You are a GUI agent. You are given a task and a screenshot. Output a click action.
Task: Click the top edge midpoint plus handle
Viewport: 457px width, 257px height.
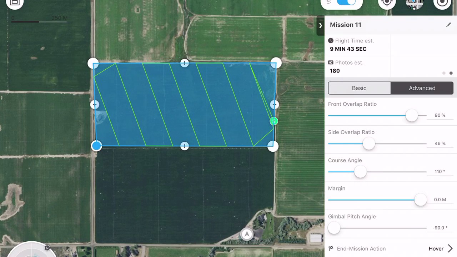pos(184,63)
